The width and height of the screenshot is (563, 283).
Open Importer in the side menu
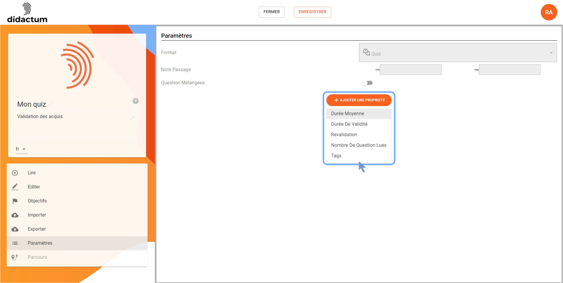(77, 215)
